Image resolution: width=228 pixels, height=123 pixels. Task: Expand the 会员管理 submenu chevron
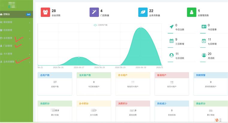pos(30,38)
